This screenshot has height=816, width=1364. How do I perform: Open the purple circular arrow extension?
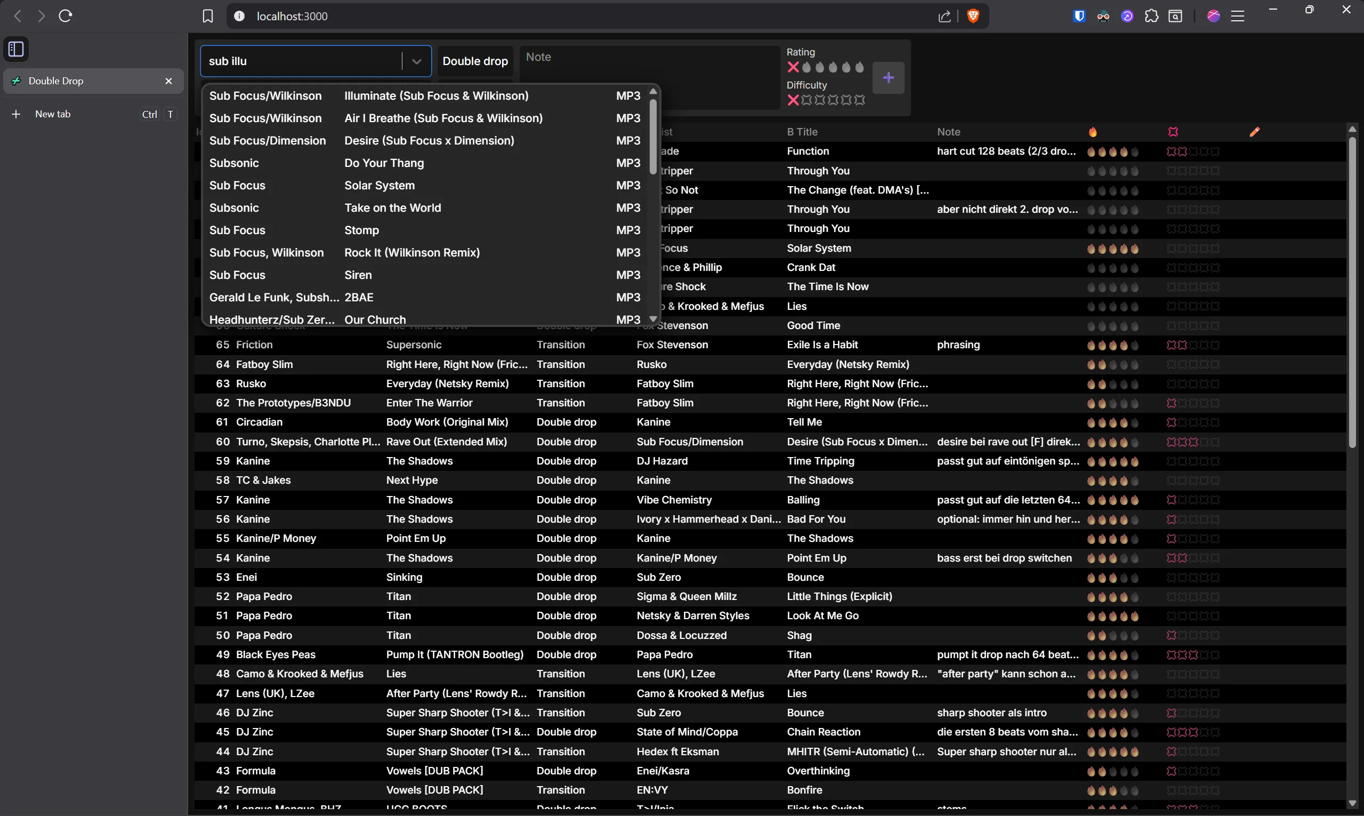coord(1127,16)
